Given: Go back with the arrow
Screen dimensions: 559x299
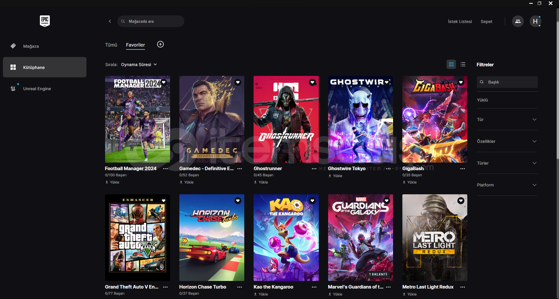Looking at the screenshot, I should pos(110,21).
